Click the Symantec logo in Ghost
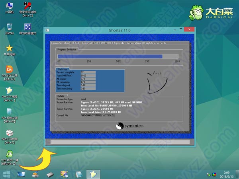 (130, 126)
